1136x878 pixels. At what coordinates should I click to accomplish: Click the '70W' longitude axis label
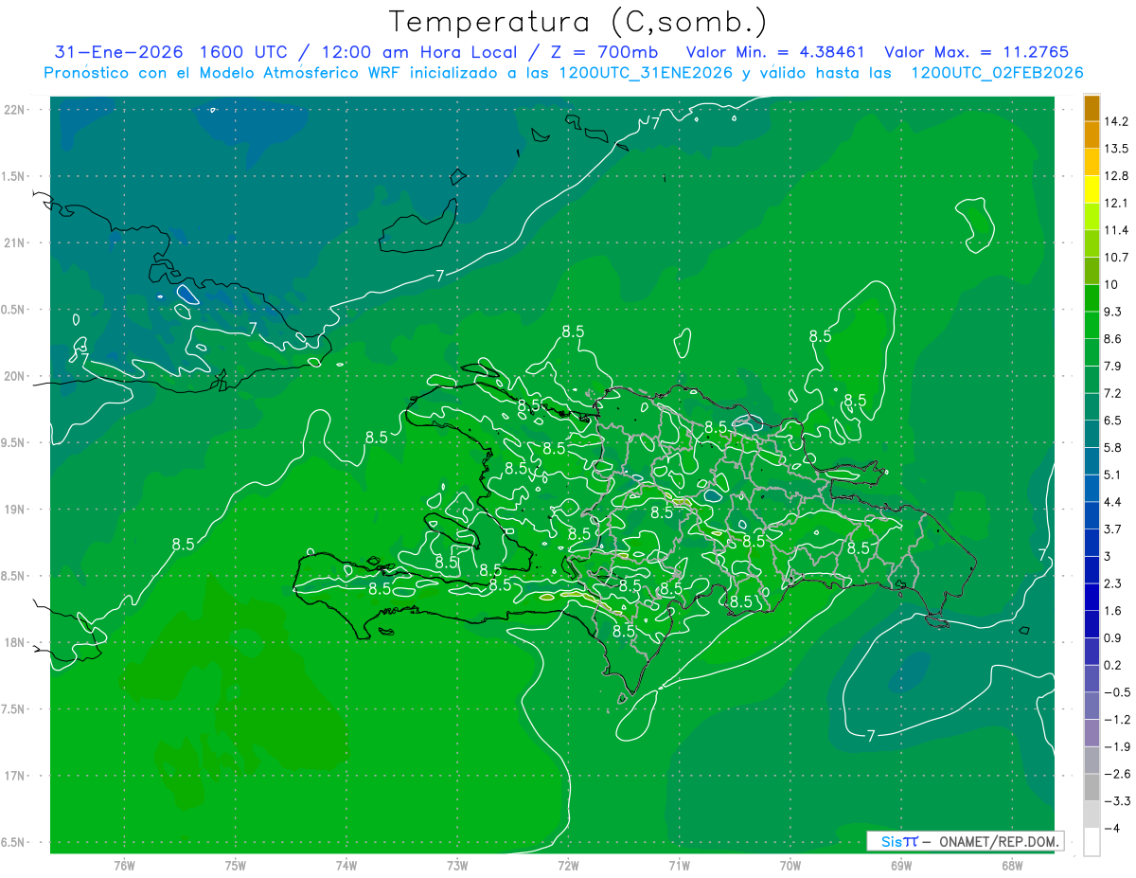tap(790, 866)
